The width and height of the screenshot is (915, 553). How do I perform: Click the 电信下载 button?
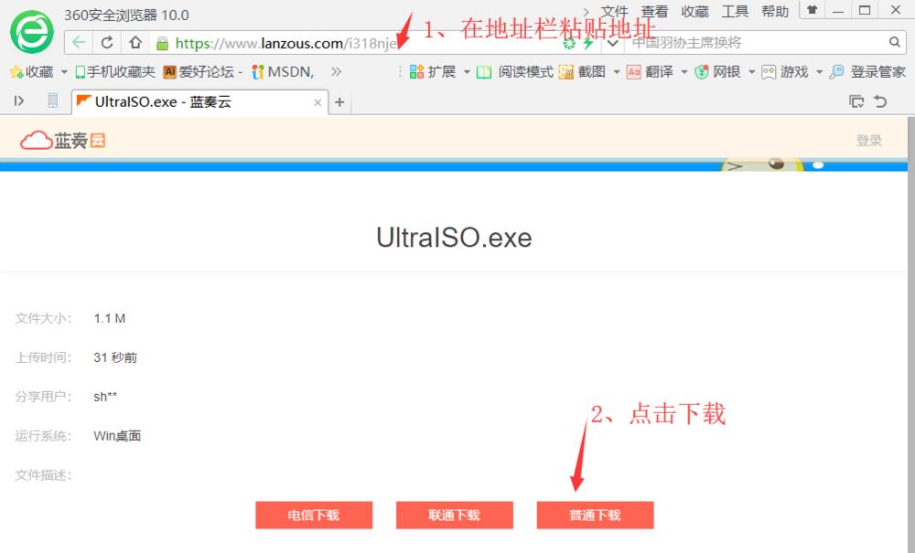click(x=314, y=516)
